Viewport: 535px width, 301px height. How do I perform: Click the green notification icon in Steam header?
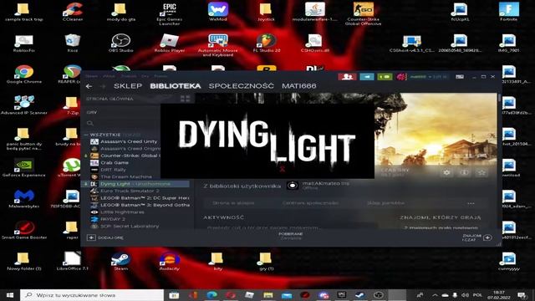pos(385,77)
